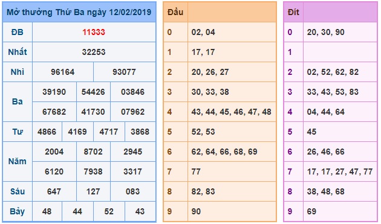The width and height of the screenshot is (381, 224).
Task: Click Tư prize number 4169
Action: click(77, 132)
